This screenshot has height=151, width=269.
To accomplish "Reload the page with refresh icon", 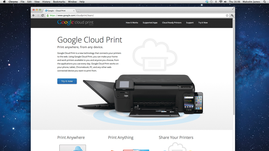I will point(42,16).
